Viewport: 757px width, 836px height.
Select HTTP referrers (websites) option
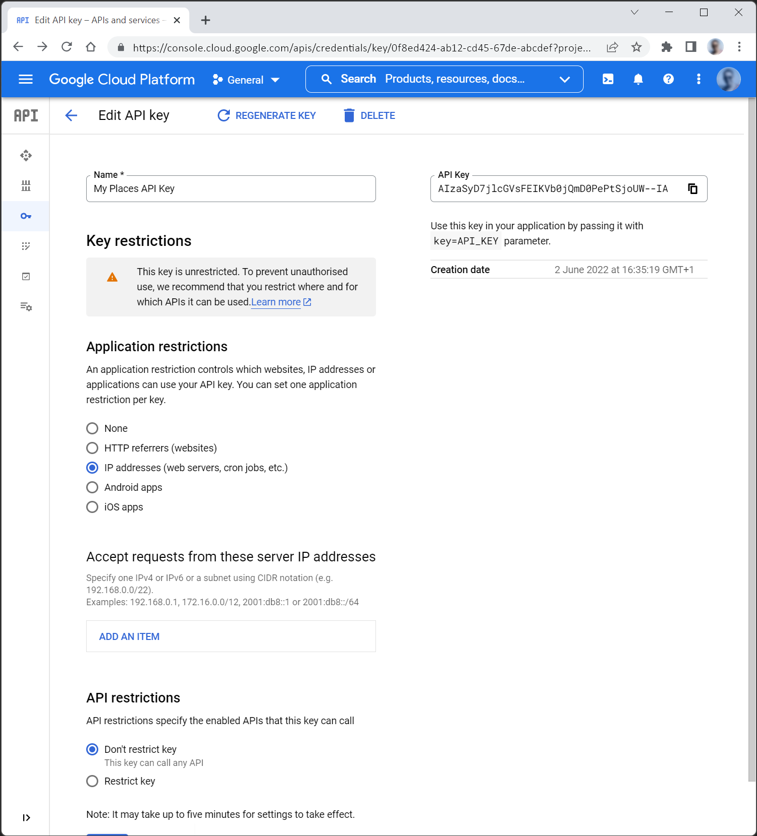(92, 448)
